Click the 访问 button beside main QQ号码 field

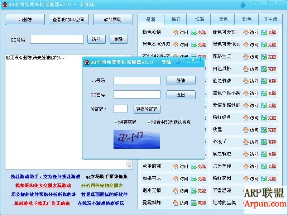(96, 39)
